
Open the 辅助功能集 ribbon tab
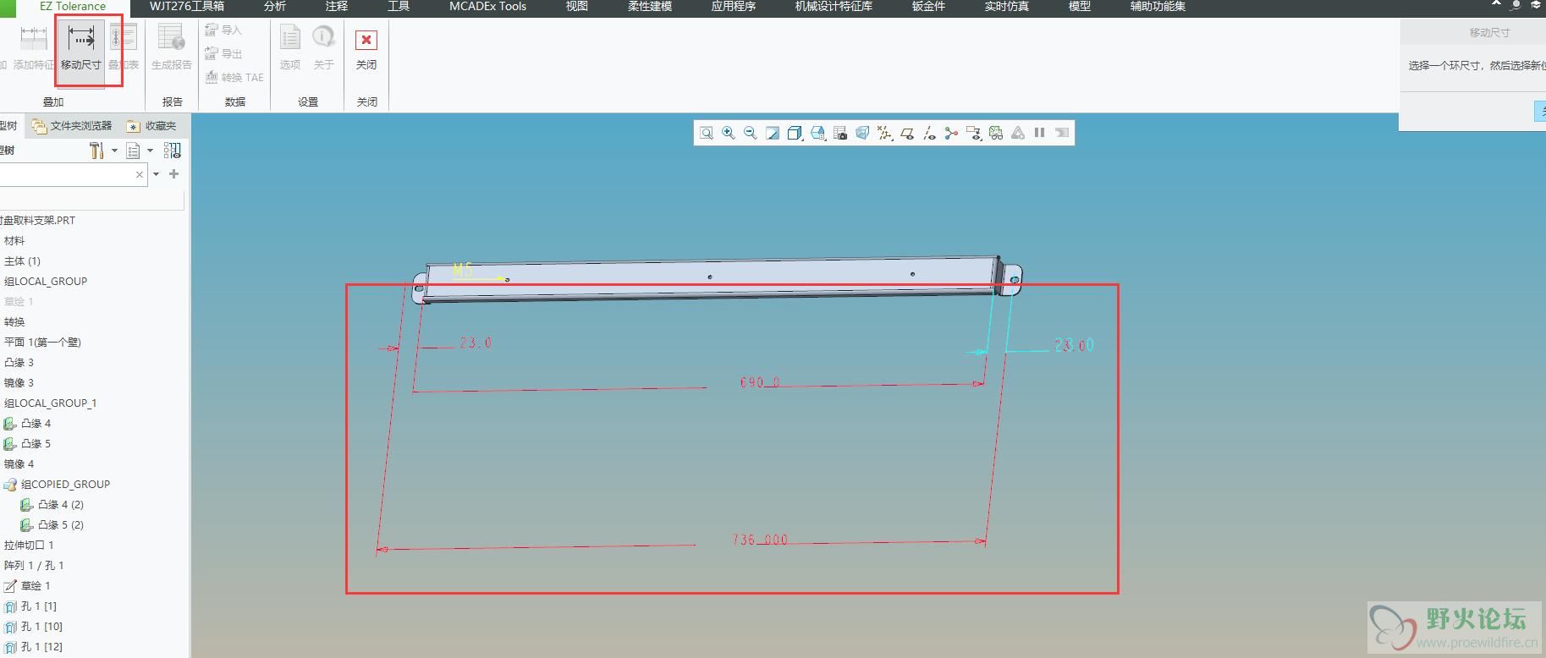coord(1158,7)
